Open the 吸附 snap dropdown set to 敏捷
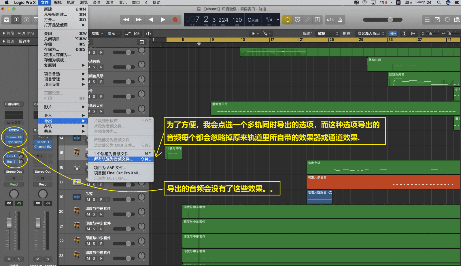461x266 pixels. (x=327, y=33)
